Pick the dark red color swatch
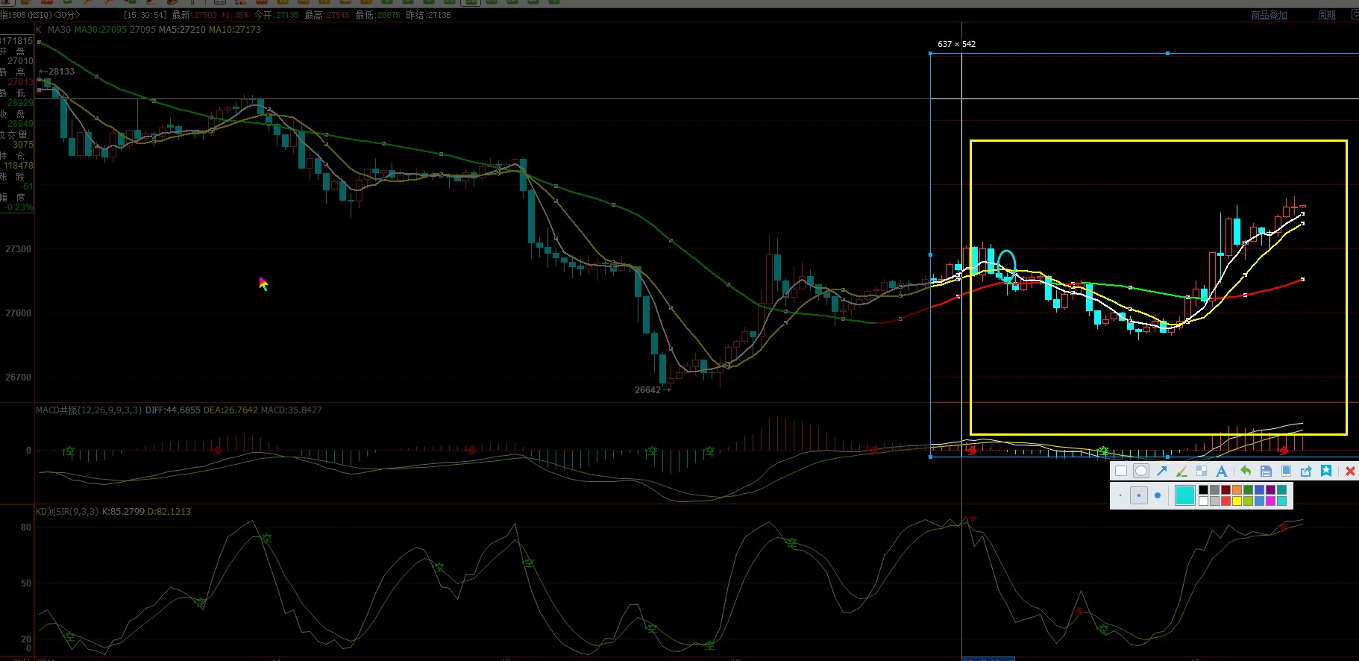 click(1225, 489)
